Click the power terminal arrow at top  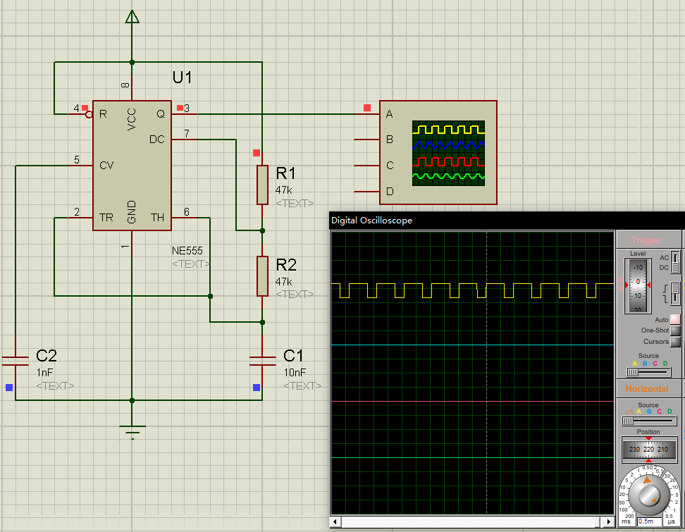tap(132, 17)
